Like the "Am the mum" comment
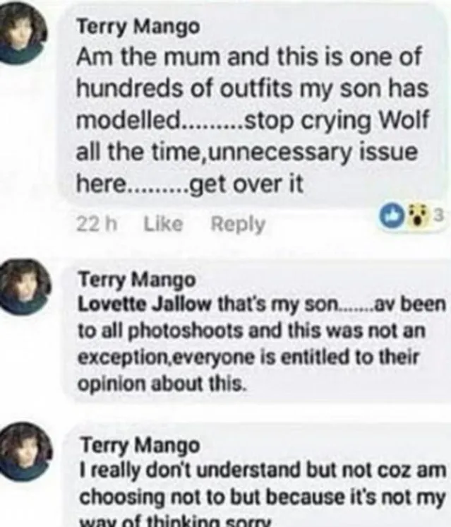The width and height of the screenshot is (451, 527). (162, 225)
